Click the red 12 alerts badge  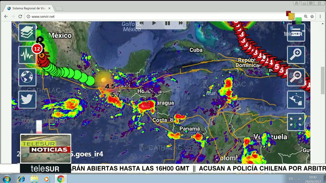(x=37, y=49)
